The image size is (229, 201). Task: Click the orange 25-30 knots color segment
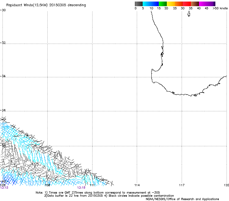[179, 4]
